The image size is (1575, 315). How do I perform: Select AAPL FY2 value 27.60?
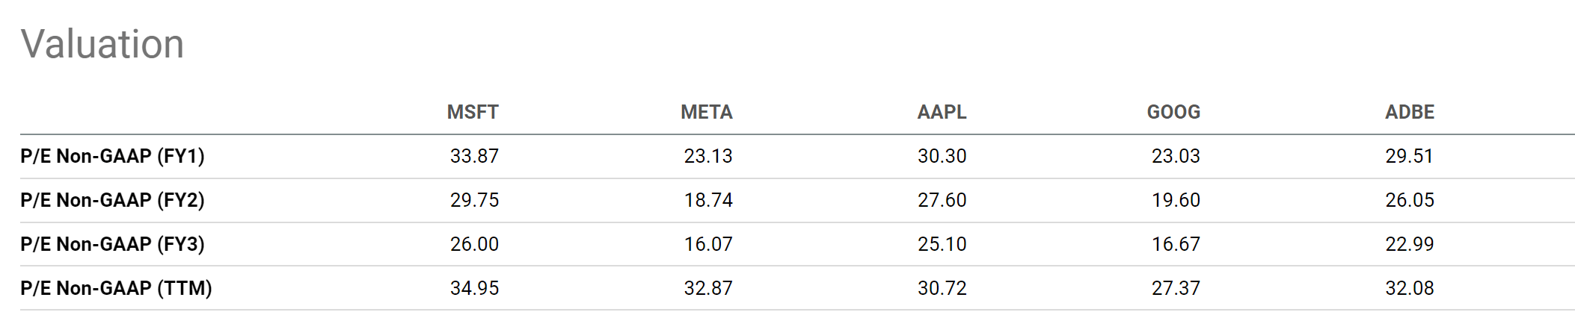click(x=942, y=200)
